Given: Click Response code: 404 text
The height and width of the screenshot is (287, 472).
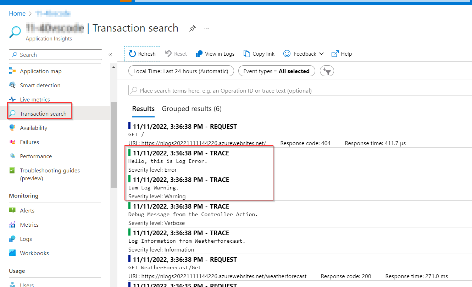Looking at the screenshot, I should tap(305, 143).
